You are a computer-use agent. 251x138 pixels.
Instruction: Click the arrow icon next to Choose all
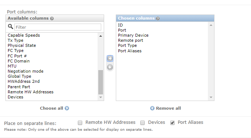[67, 108]
